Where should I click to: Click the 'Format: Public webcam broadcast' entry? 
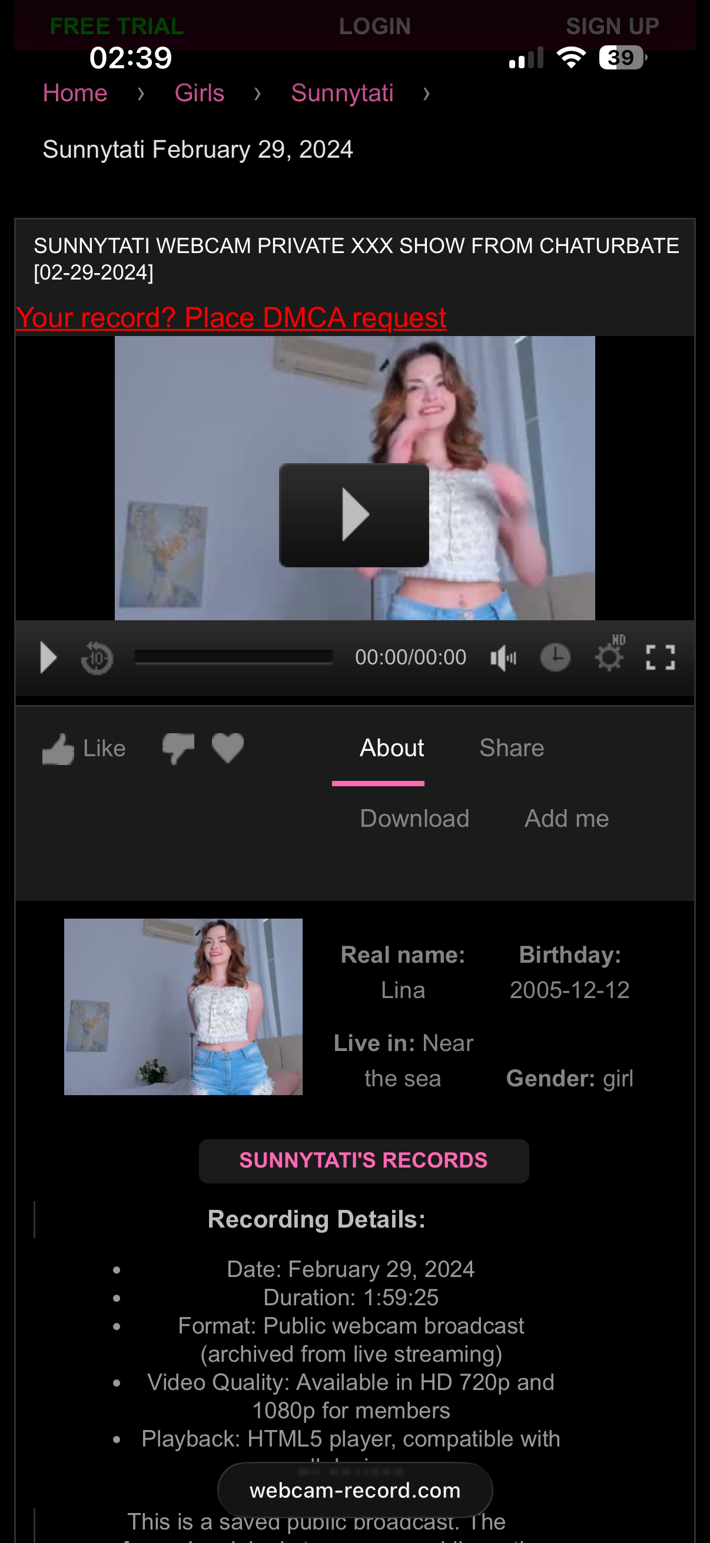point(351,1340)
